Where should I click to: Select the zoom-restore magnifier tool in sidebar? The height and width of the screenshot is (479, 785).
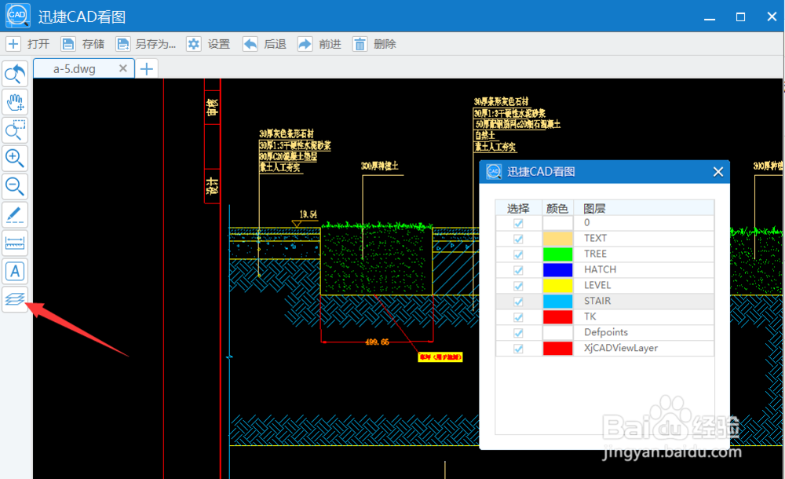(x=15, y=74)
